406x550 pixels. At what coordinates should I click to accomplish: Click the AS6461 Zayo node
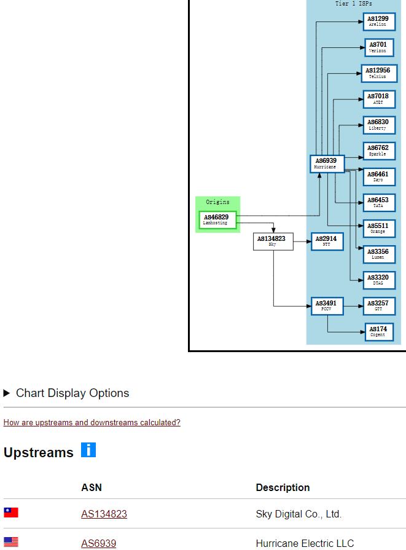(x=379, y=177)
